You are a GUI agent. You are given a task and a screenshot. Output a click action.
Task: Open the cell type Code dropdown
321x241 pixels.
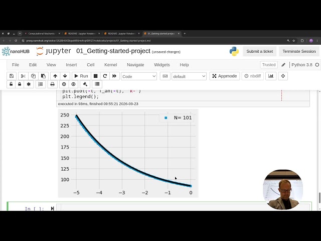[139, 76]
